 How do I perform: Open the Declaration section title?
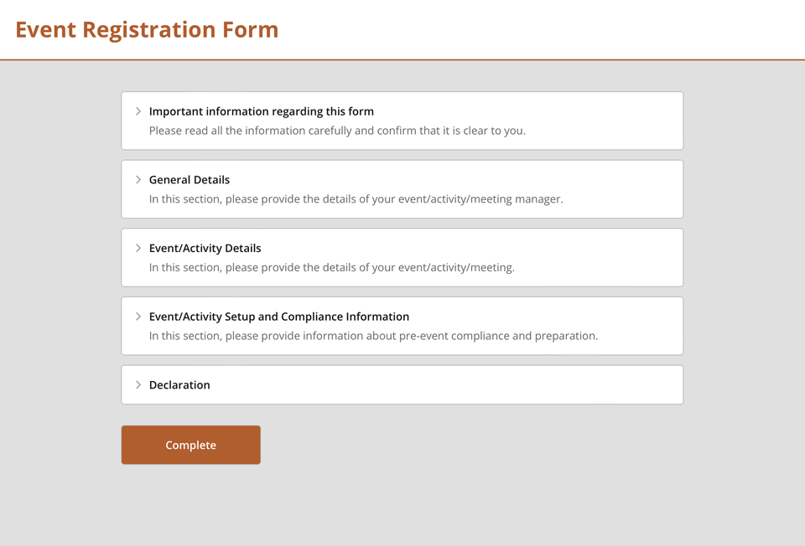coord(179,385)
